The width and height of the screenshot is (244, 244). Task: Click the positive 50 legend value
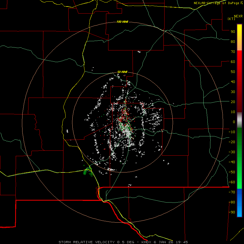point(233,72)
